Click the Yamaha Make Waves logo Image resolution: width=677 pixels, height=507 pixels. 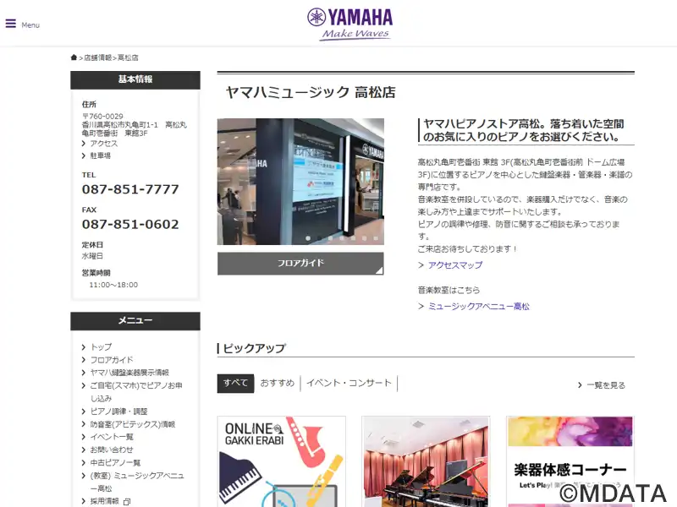pyautogui.click(x=350, y=25)
